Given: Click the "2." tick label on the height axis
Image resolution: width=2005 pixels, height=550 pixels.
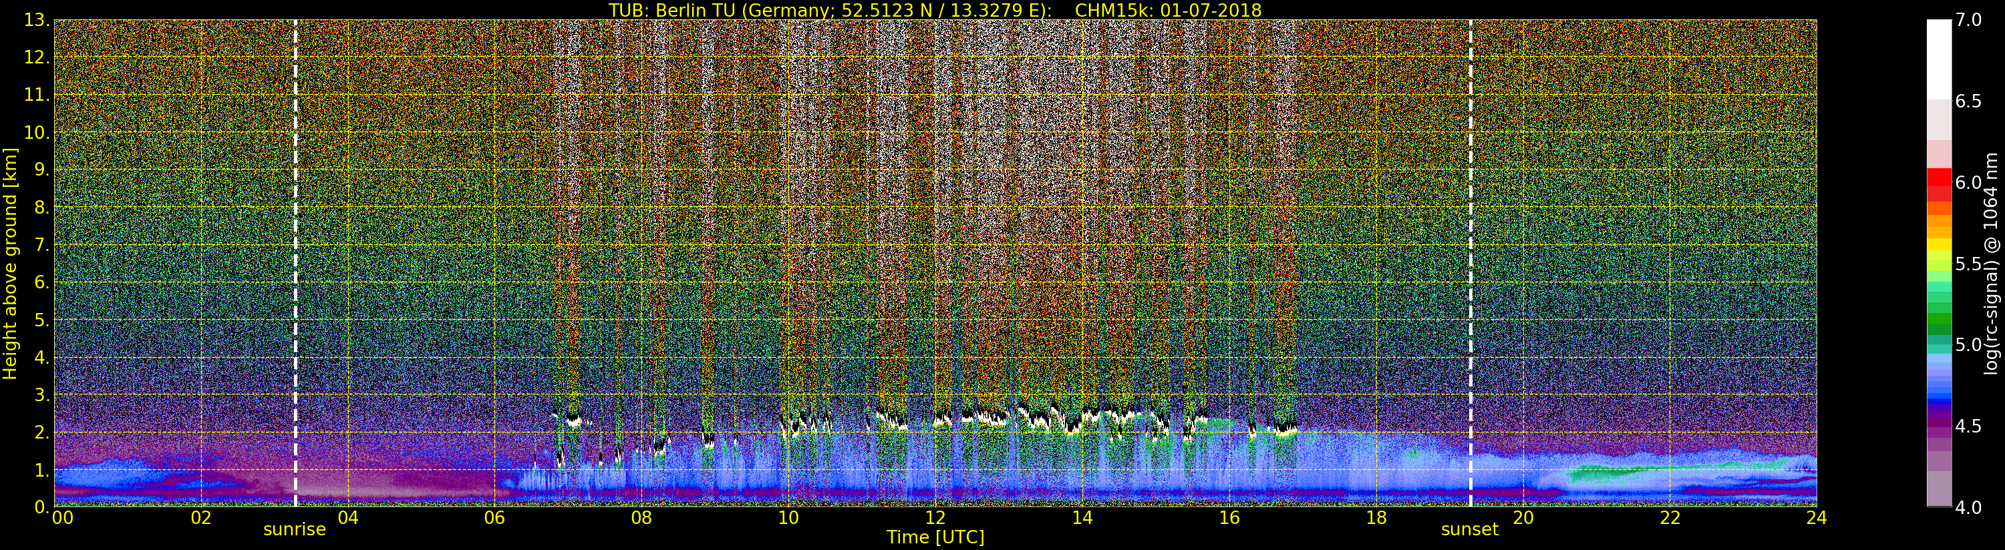Looking at the screenshot, I should coord(42,433).
